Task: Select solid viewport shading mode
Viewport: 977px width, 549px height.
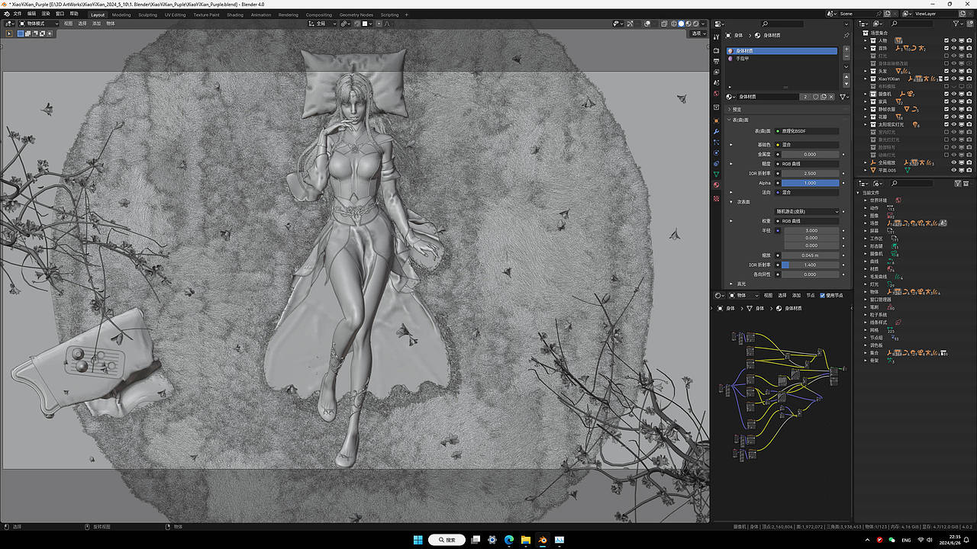Action: [682, 24]
